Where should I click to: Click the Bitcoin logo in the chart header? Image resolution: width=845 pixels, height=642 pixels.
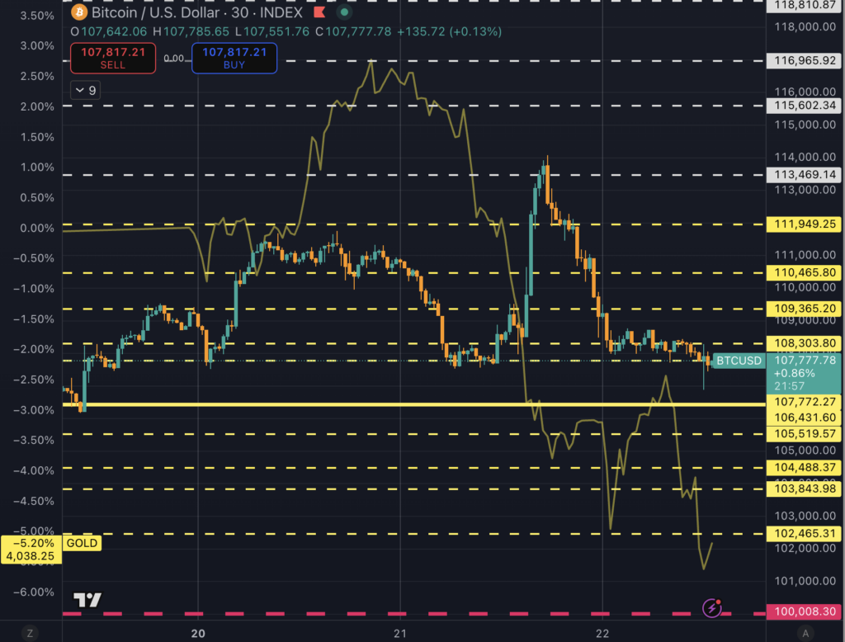click(x=78, y=12)
